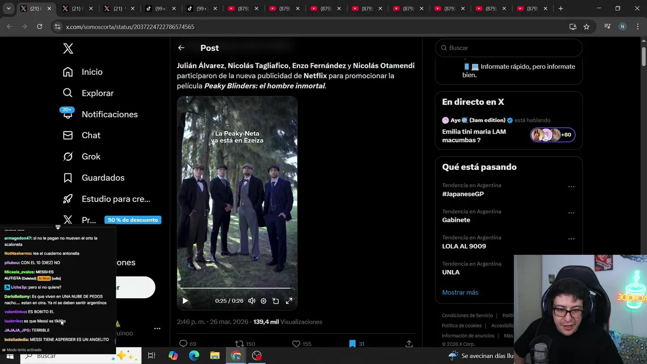
Task: Click the Chrome profile N avatar
Action: pyautogui.click(x=622, y=27)
